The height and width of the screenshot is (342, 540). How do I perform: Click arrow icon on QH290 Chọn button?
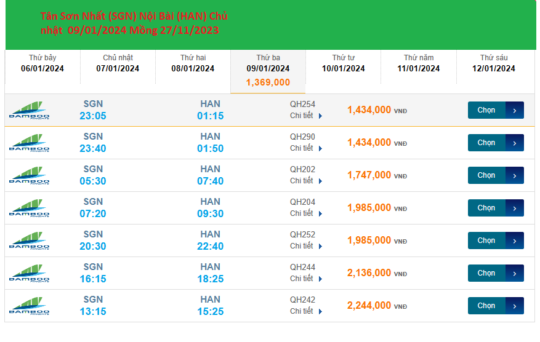(515, 143)
